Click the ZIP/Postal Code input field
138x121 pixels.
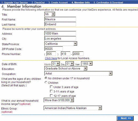point(54,49)
